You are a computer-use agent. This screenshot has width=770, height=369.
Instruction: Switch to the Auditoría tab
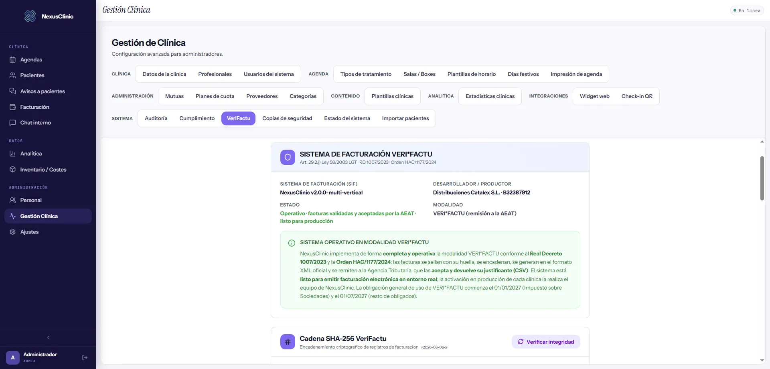pyautogui.click(x=156, y=118)
